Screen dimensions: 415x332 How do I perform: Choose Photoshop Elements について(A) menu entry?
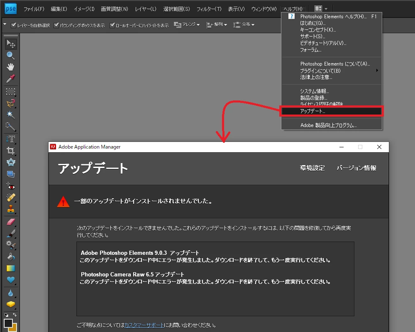click(x=332, y=64)
